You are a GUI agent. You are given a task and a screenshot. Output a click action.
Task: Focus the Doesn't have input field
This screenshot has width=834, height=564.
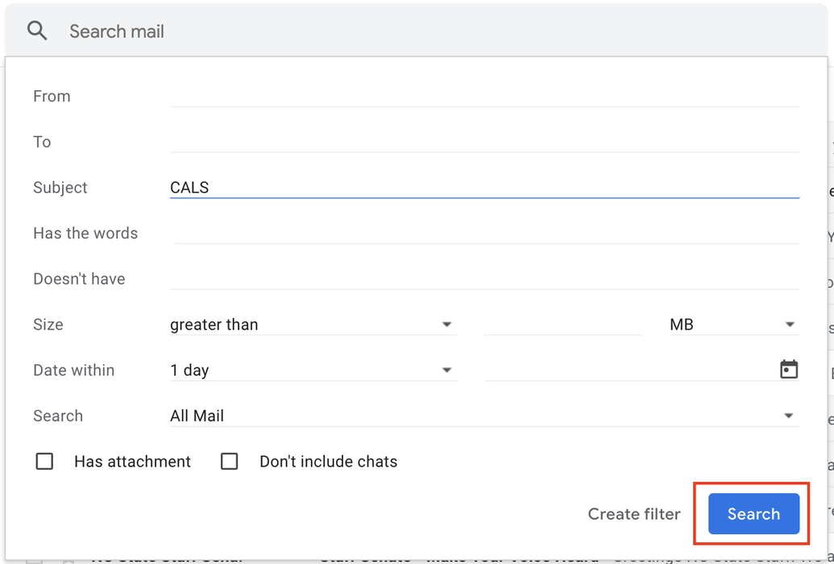[483, 279]
